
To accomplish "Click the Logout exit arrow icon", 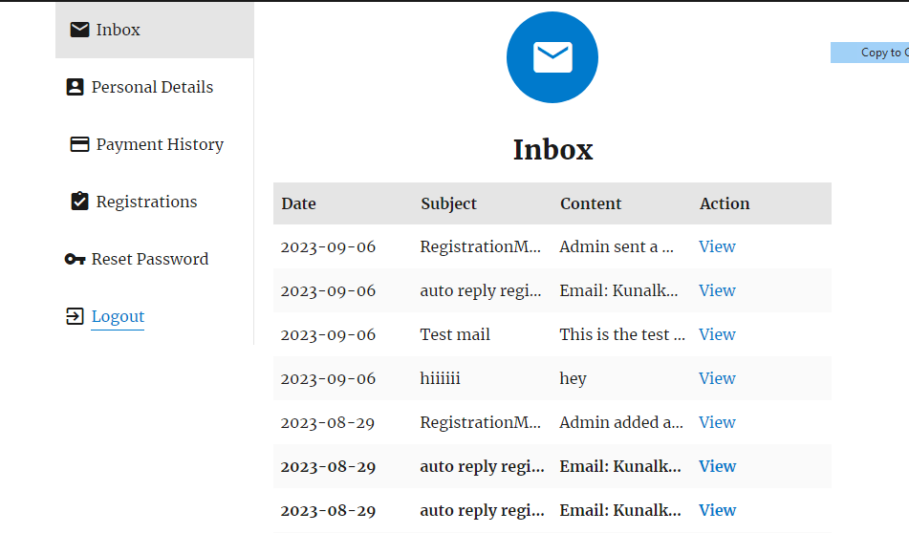I will coord(75,316).
